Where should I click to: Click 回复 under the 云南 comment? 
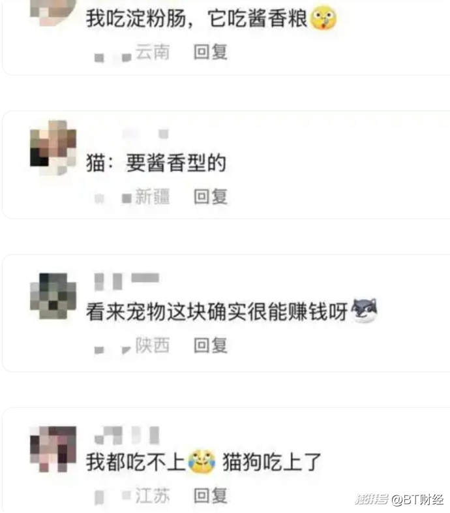pos(210,52)
